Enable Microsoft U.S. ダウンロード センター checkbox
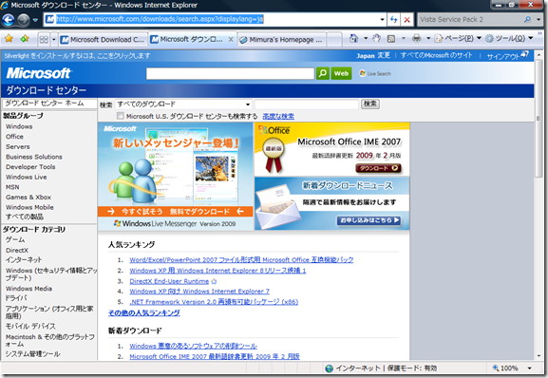The image size is (548, 378). point(121,116)
